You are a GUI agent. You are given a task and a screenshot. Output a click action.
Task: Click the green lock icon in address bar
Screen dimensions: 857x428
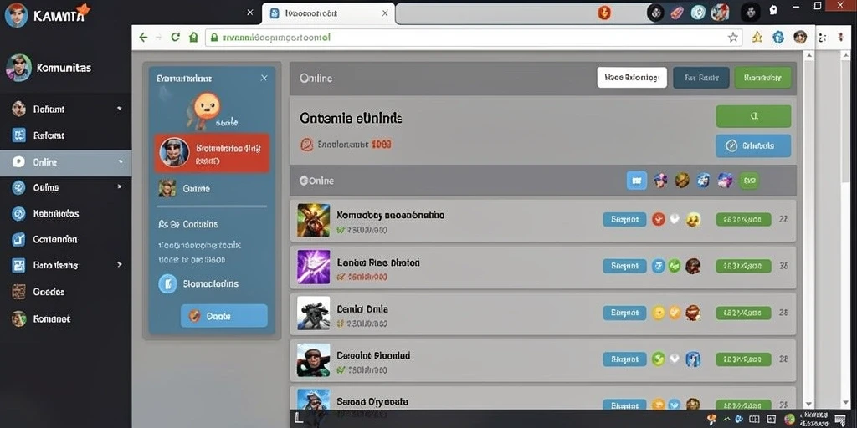point(213,37)
